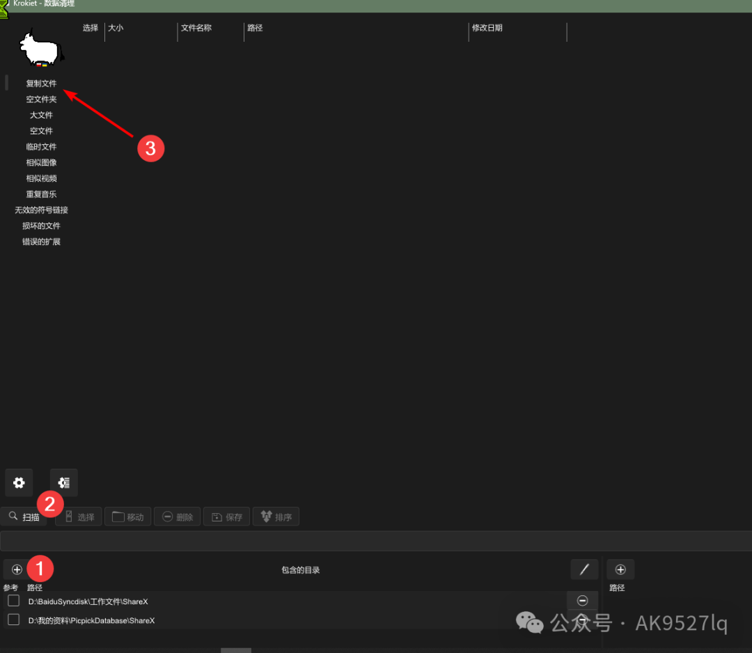The width and height of the screenshot is (752, 653).
Task: Click the 保存 save button
Action: coord(226,517)
